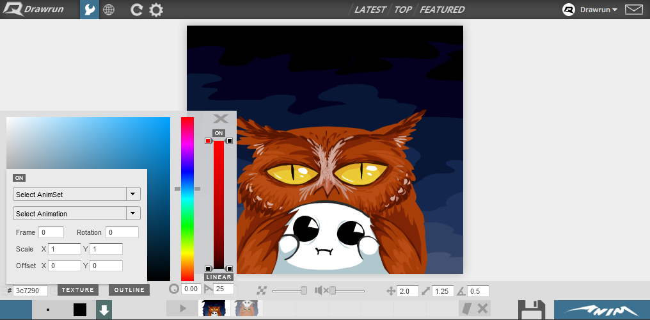
Task: Click the angle measurement icon
Action: [462, 291]
